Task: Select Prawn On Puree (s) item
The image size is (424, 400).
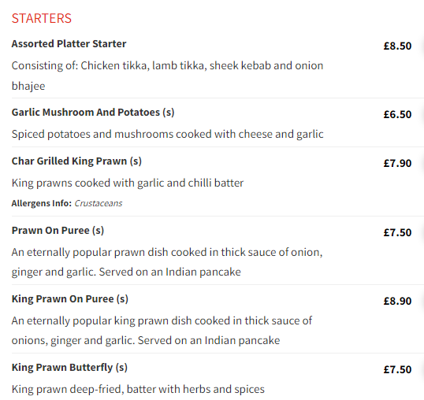Action: click(x=58, y=231)
